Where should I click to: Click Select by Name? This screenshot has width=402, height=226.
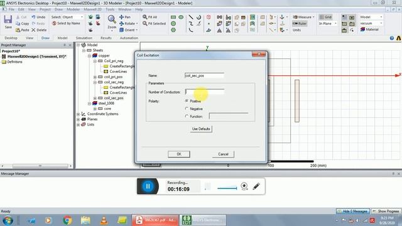coord(66,23)
